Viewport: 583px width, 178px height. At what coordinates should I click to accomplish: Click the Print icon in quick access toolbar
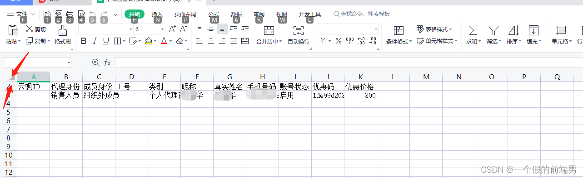(x=70, y=14)
